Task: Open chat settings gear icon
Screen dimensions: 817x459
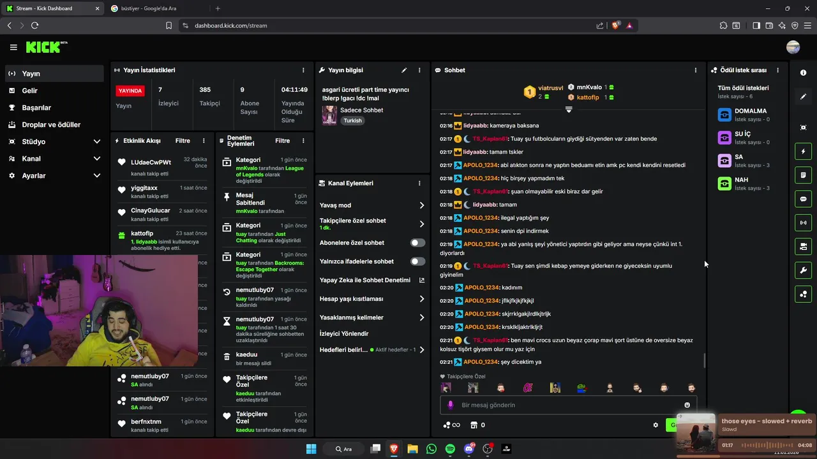Action: [656, 425]
